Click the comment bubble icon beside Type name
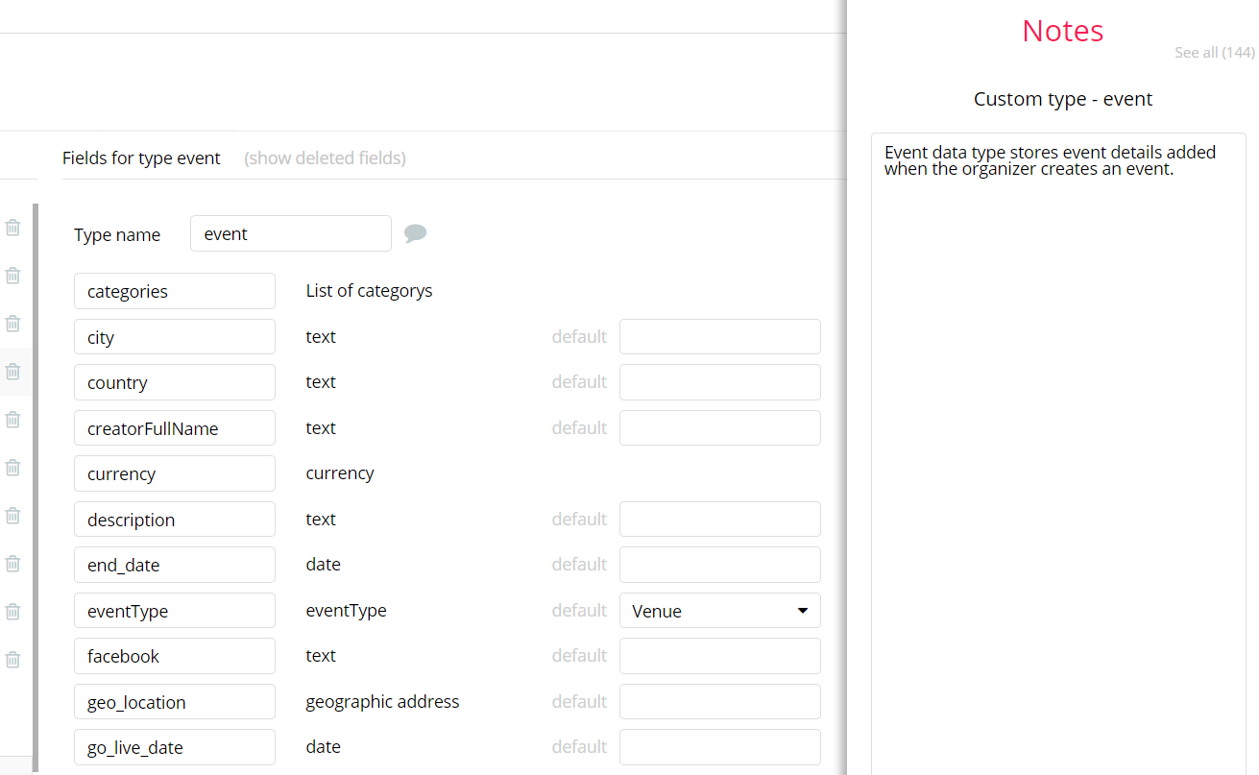 point(415,233)
